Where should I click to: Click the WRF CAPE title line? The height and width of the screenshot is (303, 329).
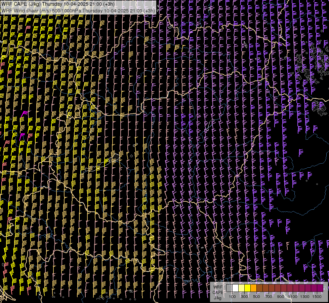(x=58, y=4)
